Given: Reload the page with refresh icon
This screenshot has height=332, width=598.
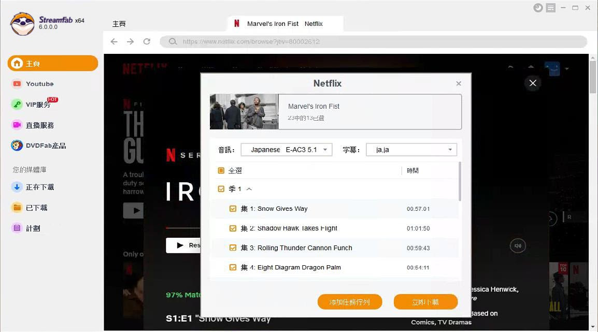Looking at the screenshot, I should click(x=147, y=41).
